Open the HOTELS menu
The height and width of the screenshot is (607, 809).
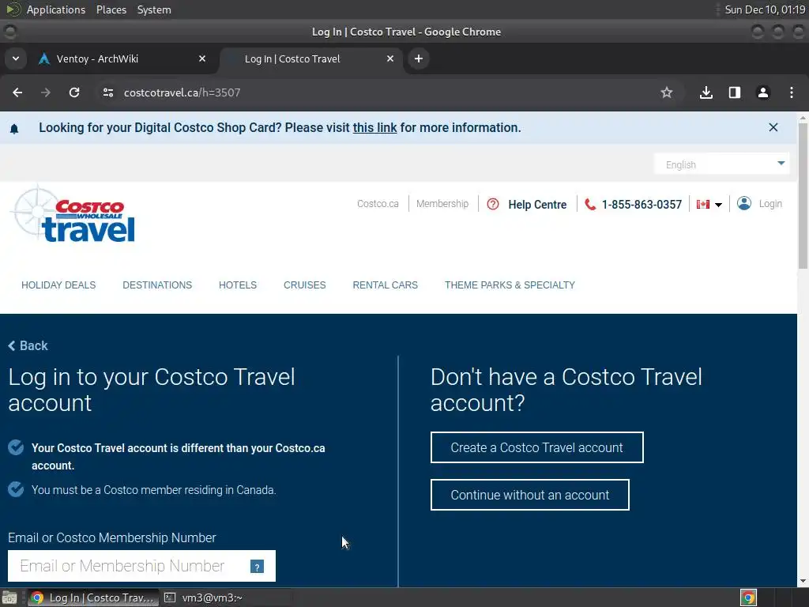pos(238,285)
